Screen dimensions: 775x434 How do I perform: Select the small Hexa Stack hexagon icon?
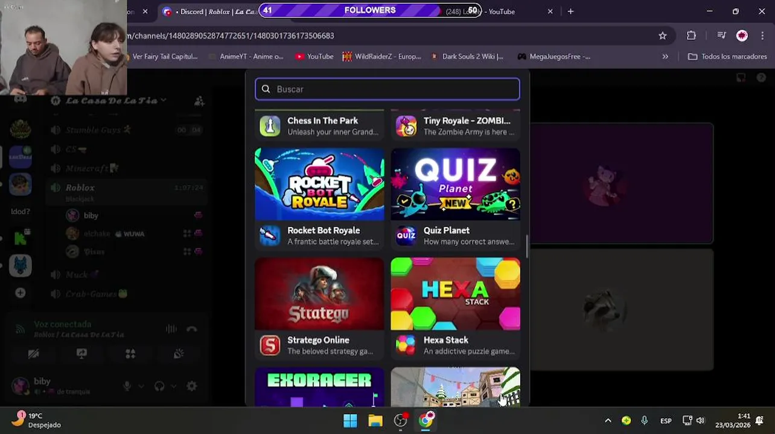[406, 345]
